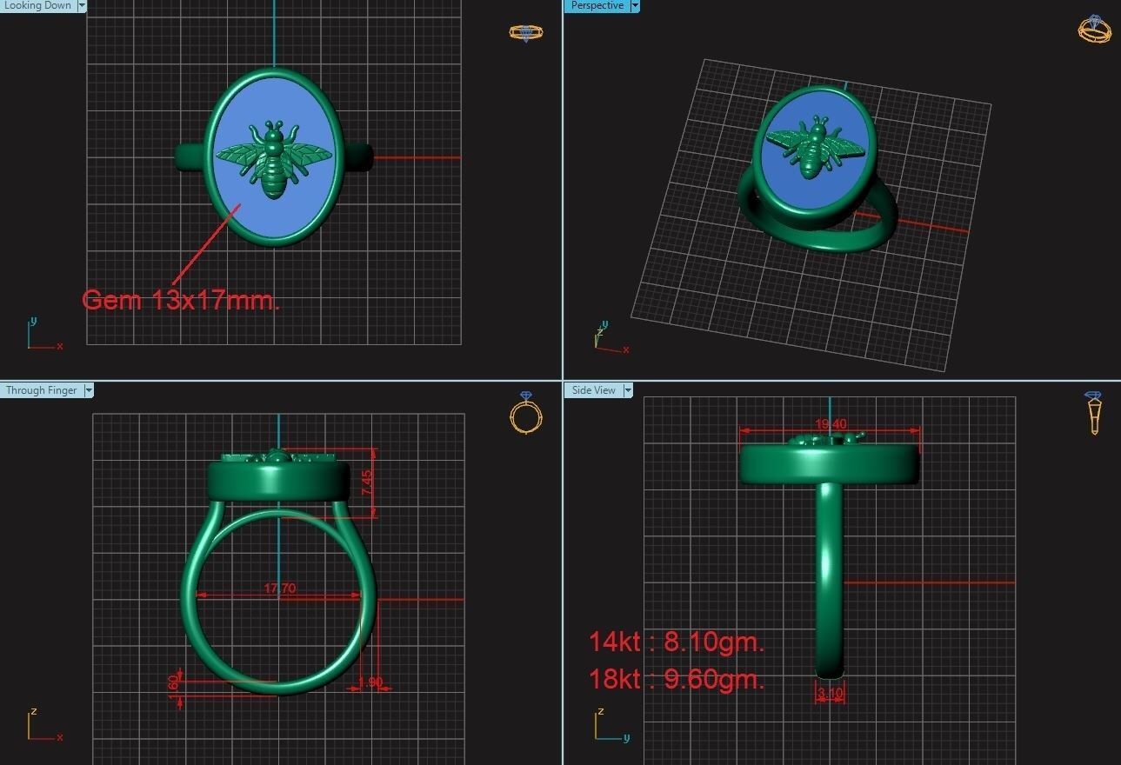Click the Through Finger viewport label
This screenshot has width=1121, height=765.
(42, 390)
